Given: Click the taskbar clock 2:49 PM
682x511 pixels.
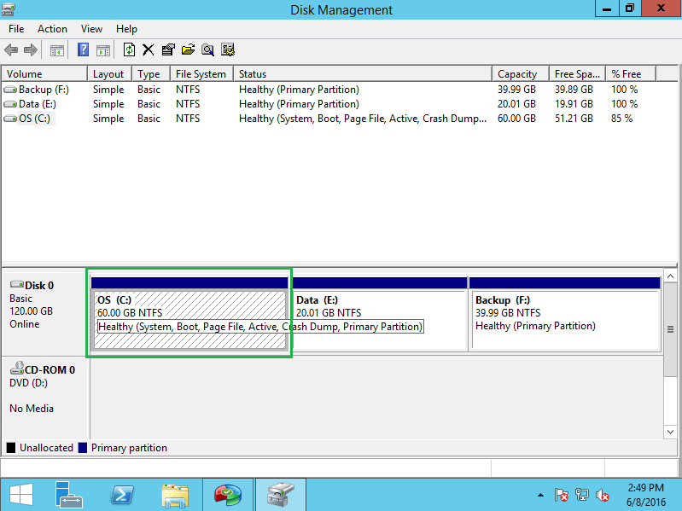Looking at the screenshot, I should point(646,487).
